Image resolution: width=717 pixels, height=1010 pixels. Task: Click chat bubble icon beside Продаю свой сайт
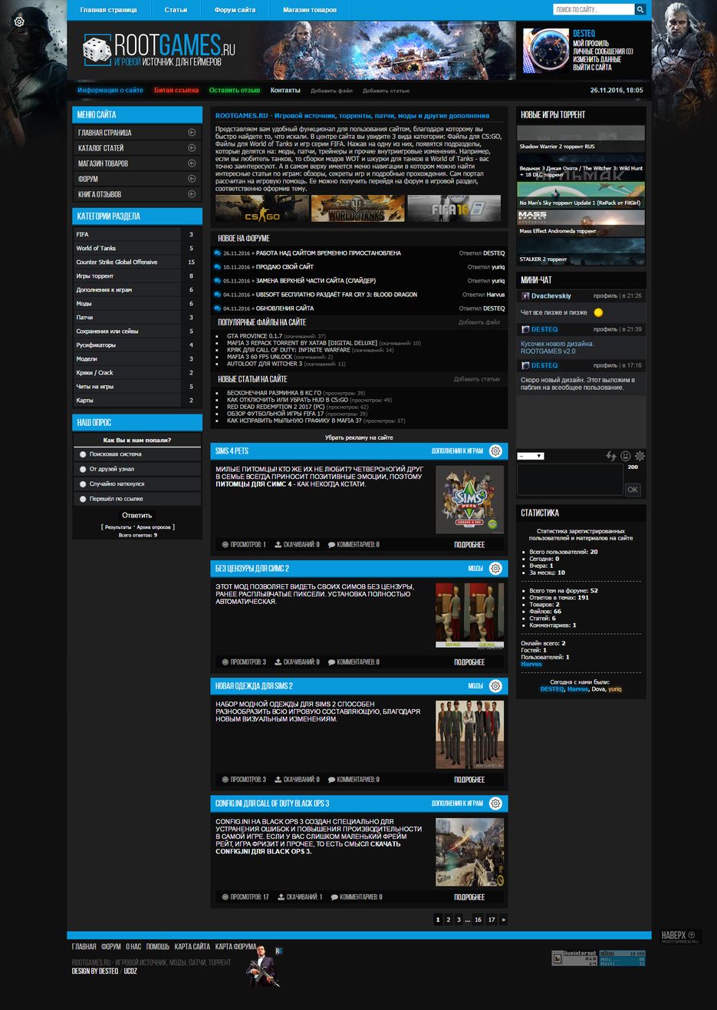(218, 267)
